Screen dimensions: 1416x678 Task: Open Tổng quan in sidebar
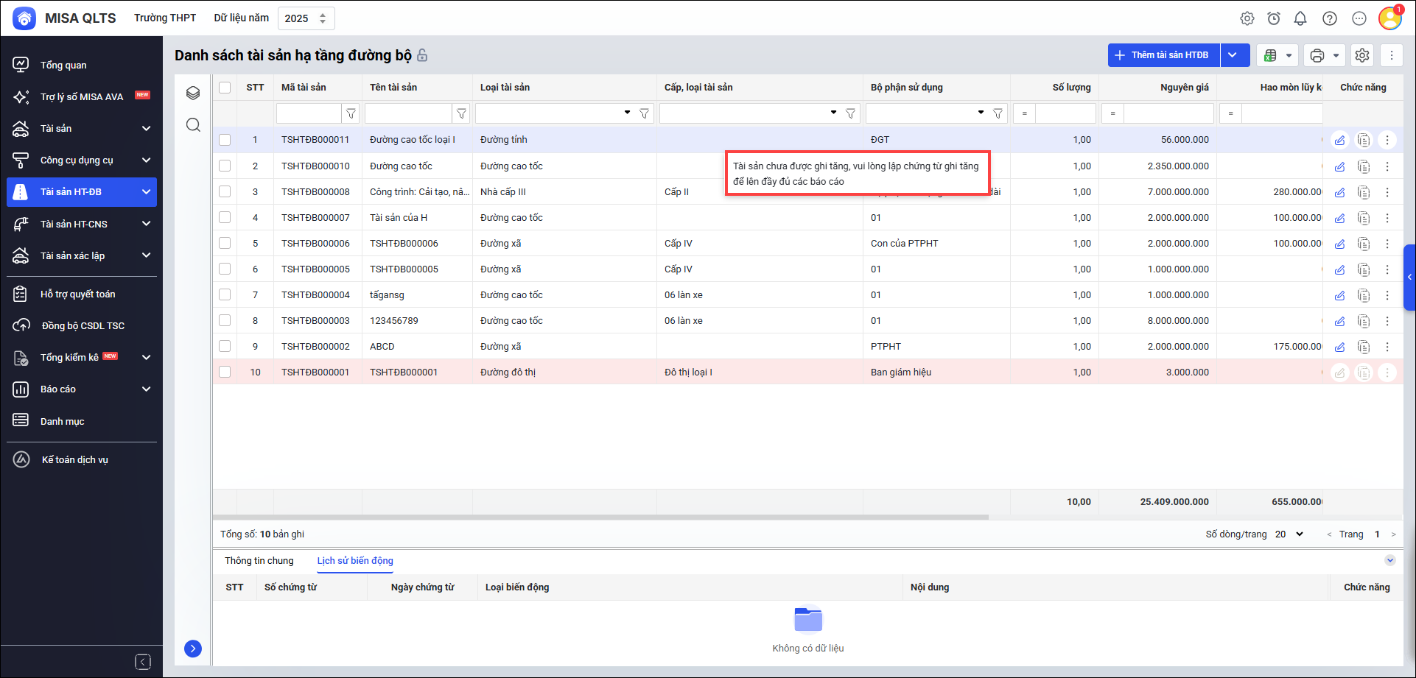coord(63,65)
